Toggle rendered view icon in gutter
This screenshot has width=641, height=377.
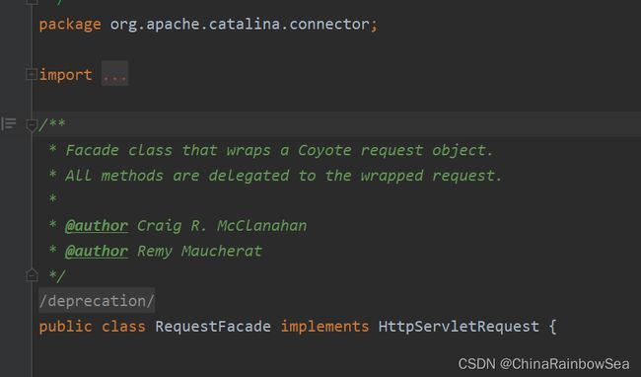(x=9, y=123)
